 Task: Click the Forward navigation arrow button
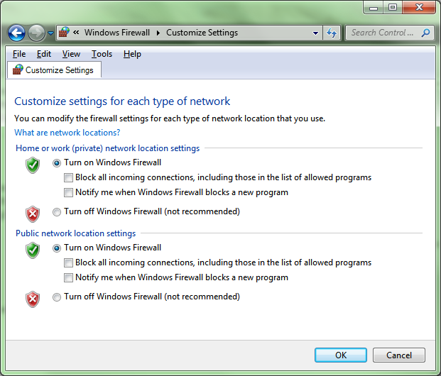coord(36,33)
